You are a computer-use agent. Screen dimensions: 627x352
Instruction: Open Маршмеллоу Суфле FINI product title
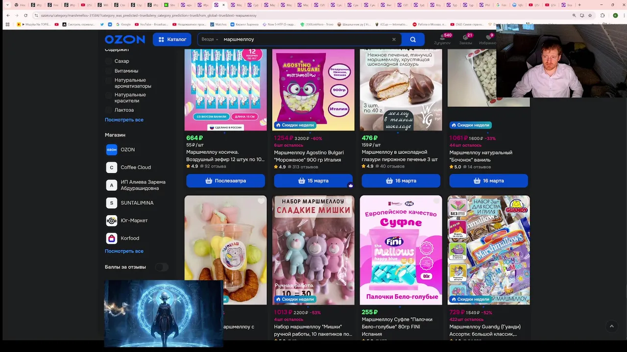397,327
